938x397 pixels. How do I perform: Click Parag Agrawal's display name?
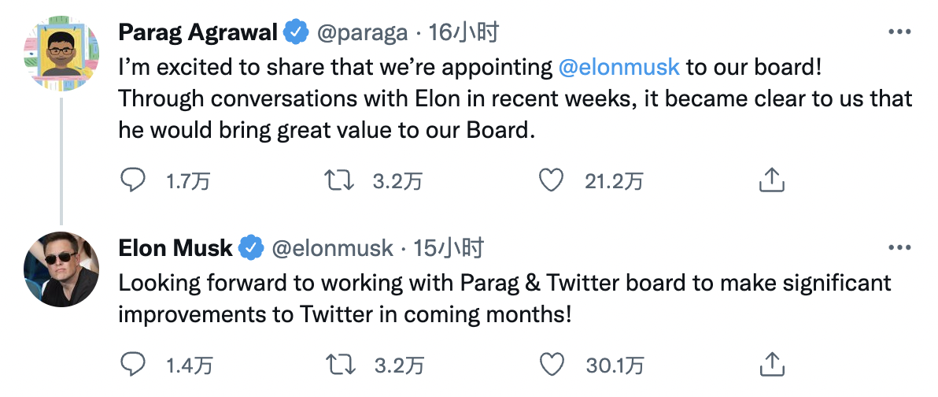(198, 32)
